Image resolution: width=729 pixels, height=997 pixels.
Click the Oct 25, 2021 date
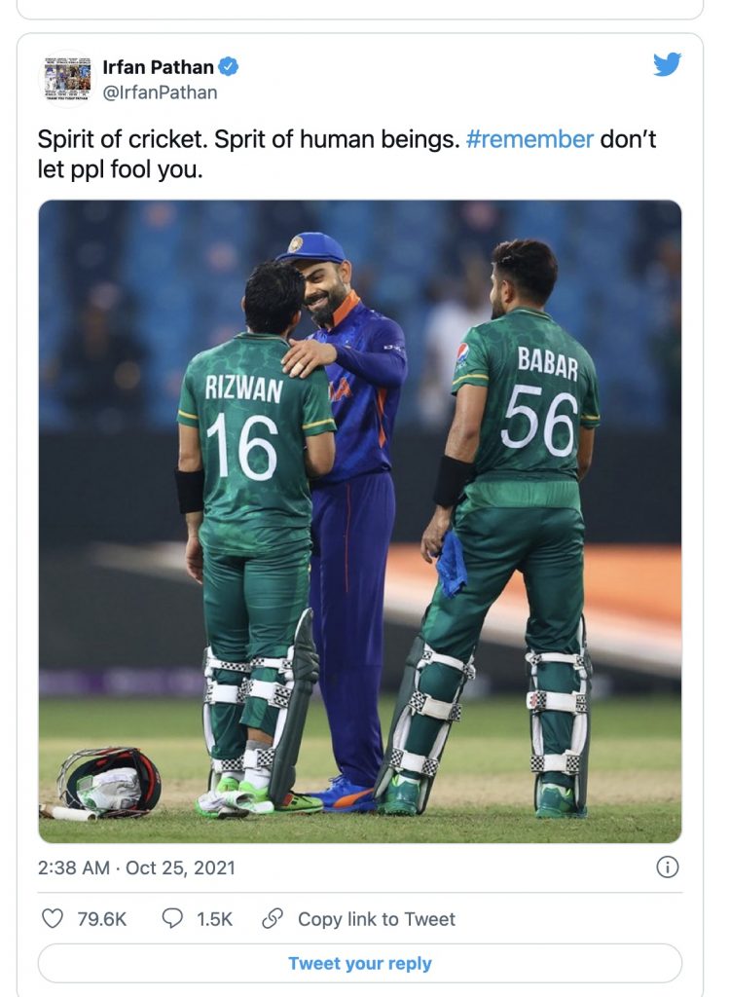click(180, 868)
